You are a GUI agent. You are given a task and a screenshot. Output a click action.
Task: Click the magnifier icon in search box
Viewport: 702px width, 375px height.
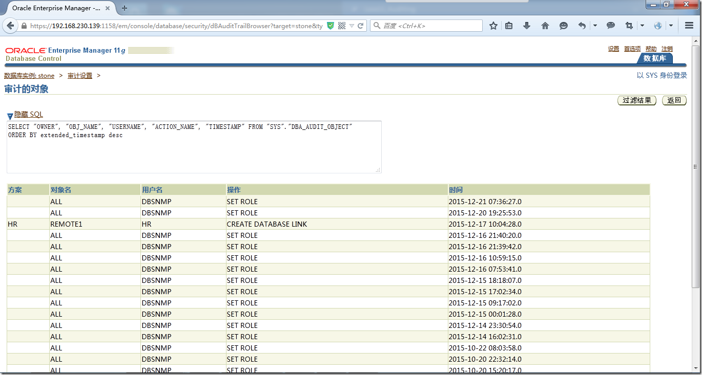click(x=377, y=26)
